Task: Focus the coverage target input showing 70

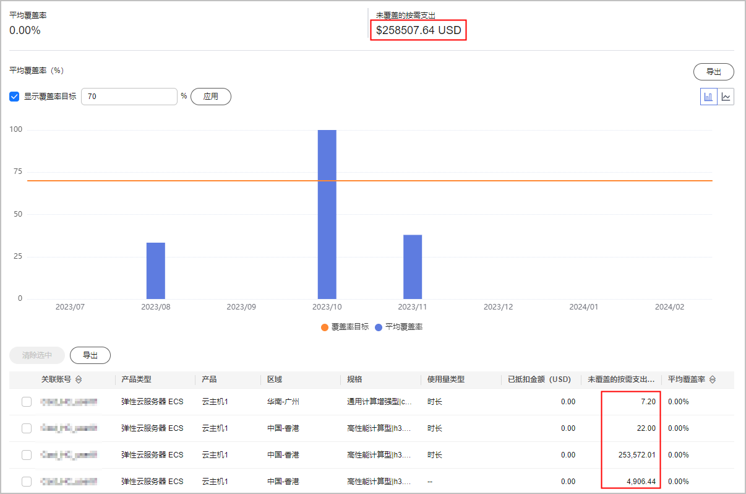Action: [x=130, y=97]
